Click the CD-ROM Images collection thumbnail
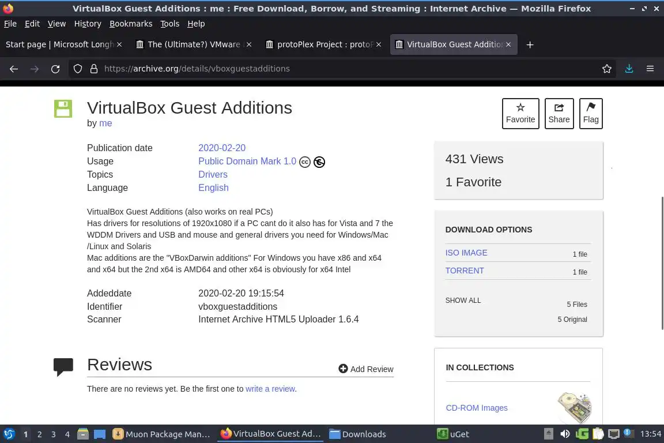The image size is (664, 443). pyautogui.click(x=574, y=407)
